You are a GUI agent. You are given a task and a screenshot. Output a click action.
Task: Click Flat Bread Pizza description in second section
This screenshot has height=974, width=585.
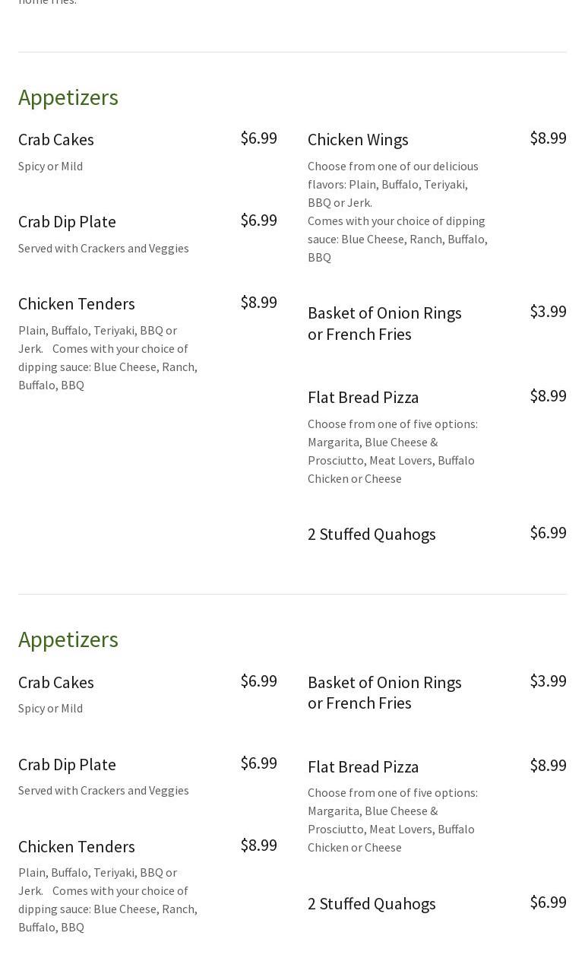pos(393,820)
